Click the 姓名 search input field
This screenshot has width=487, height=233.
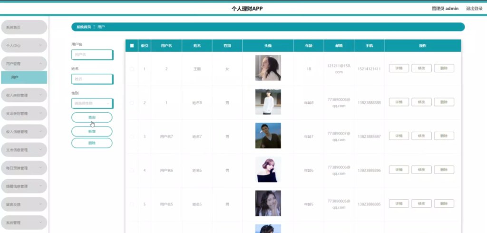(x=92, y=79)
